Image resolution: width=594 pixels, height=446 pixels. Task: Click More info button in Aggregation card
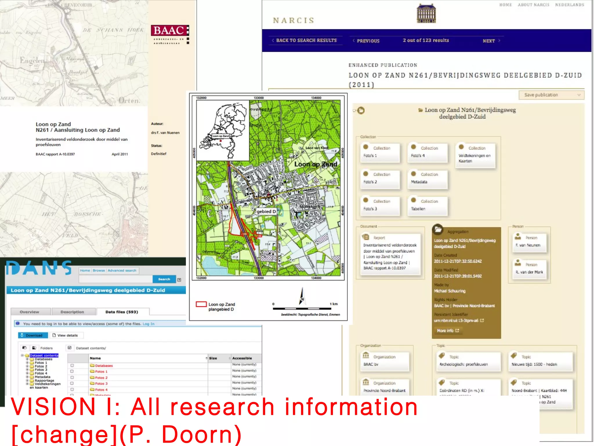[x=448, y=330]
